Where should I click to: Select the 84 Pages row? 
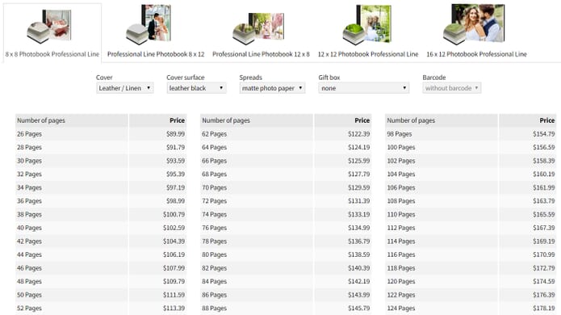tap(286, 281)
